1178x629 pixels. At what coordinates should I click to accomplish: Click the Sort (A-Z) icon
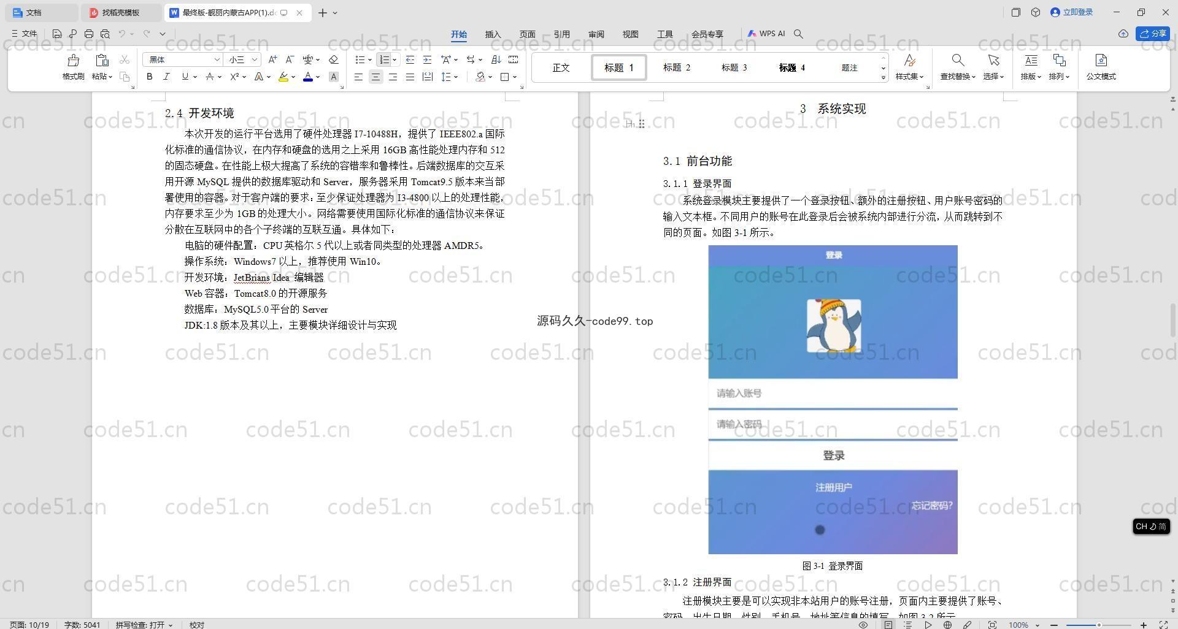pyautogui.click(x=496, y=59)
